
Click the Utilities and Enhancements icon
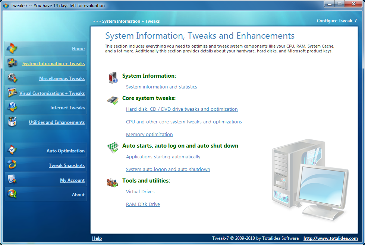click(x=12, y=122)
